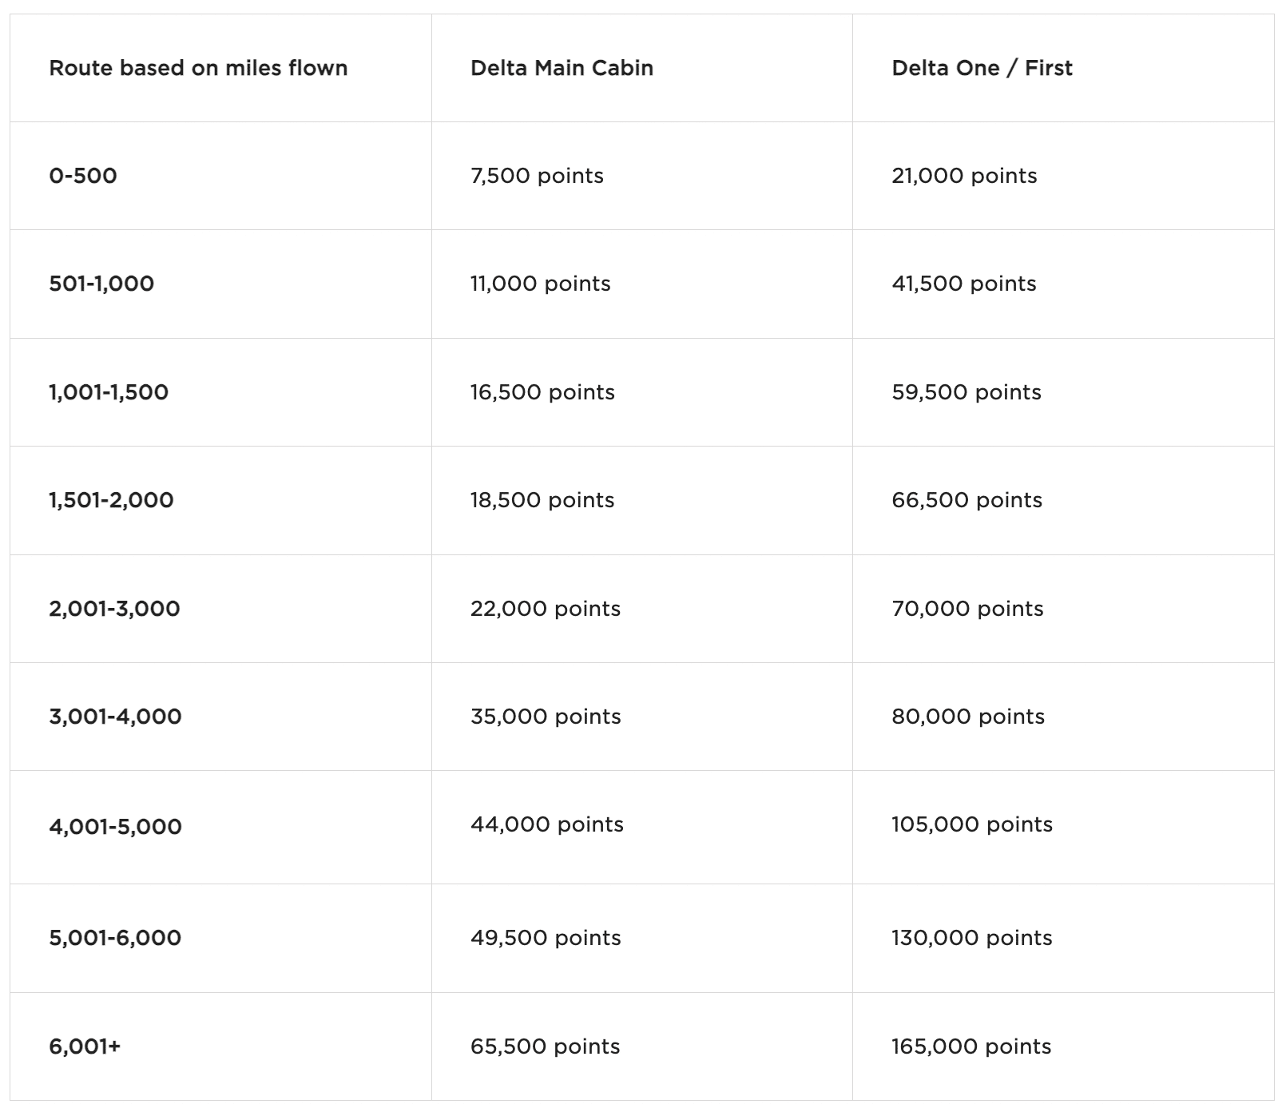Select the "21,000 points" Delta One cell

point(964,176)
